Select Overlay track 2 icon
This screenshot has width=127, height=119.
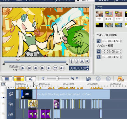(10, 114)
